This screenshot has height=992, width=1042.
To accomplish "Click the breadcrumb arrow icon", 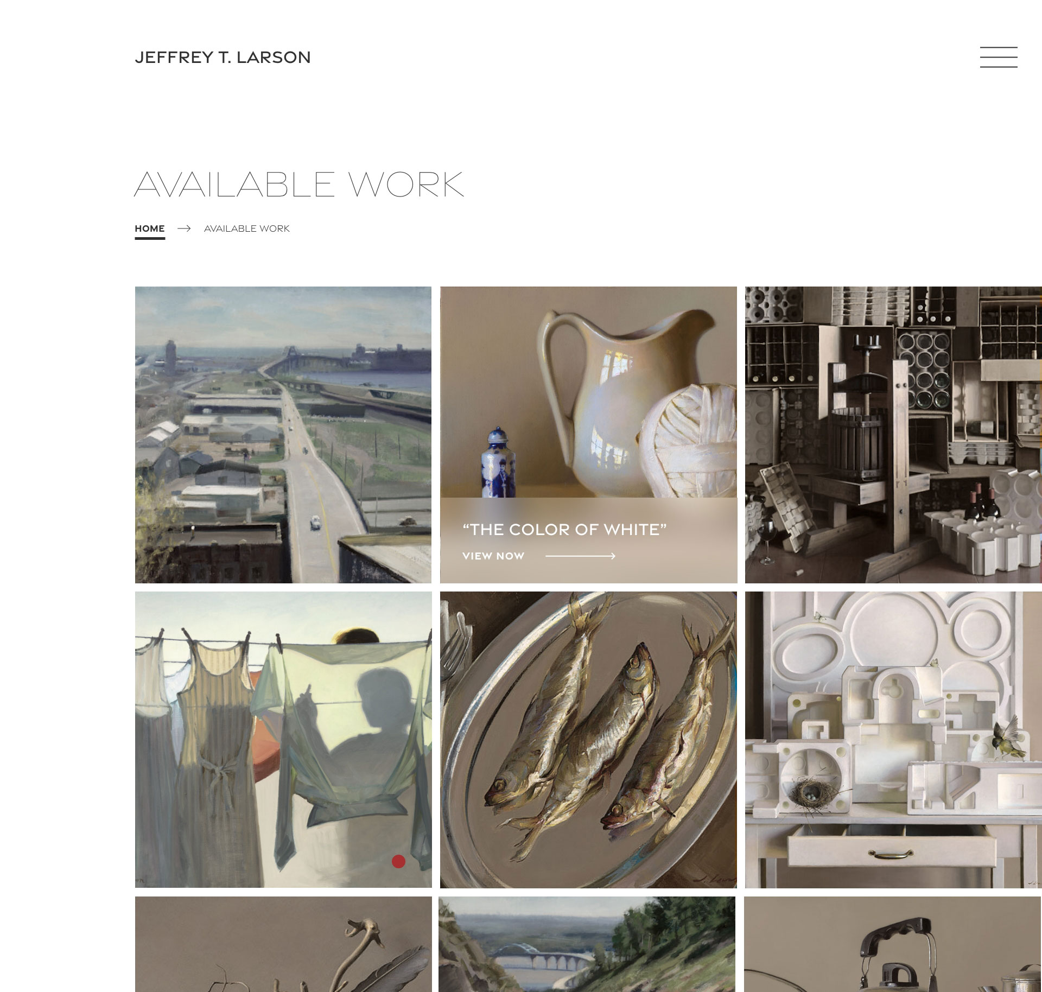I will coord(184,228).
